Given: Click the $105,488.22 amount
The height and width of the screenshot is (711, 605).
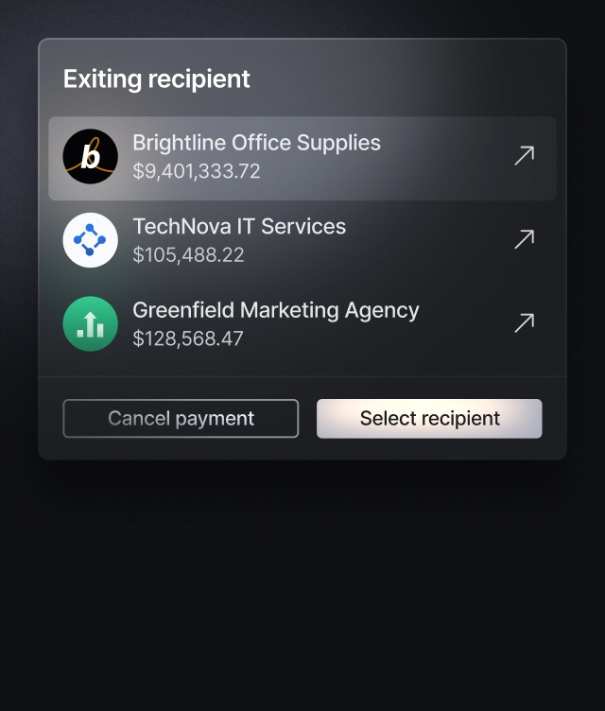Looking at the screenshot, I should point(188,255).
